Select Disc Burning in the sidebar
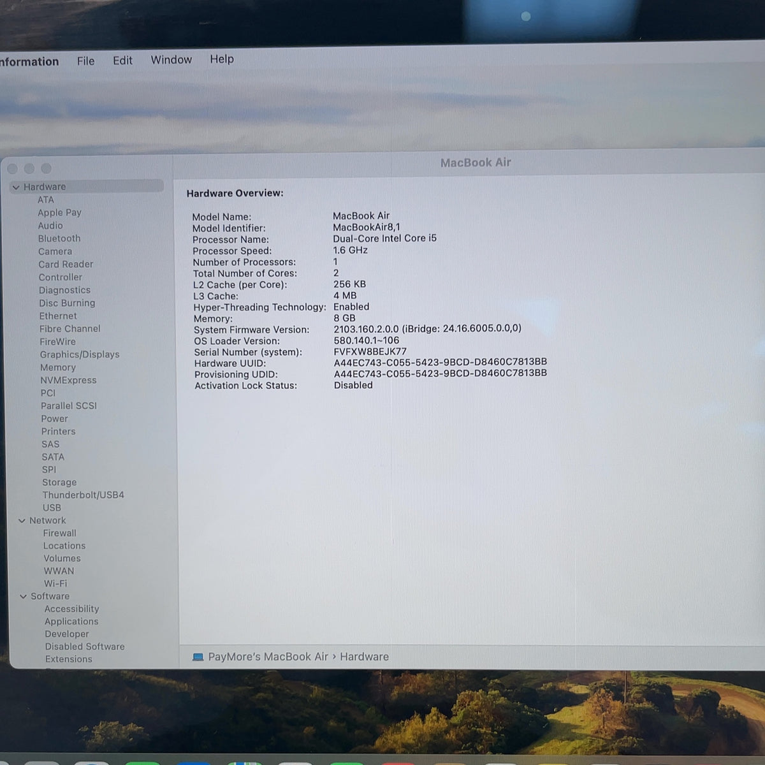This screenshot has width=765, height=765. [x=67, y=303]
